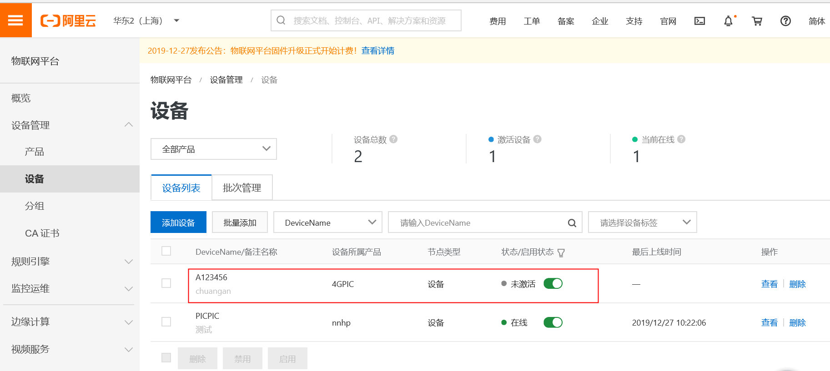Expand the 监控运维 sidebar section
Image resolution: width=830 pixels, height=371 pixels.
click(x=129, y=289)
